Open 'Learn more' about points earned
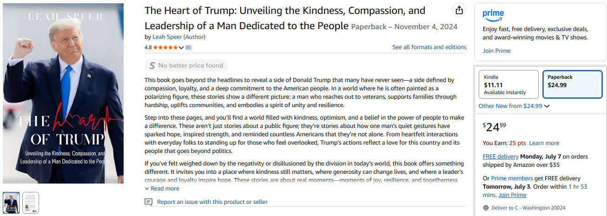The height and width of the screenshot is (216, 607). coord(544,143)
